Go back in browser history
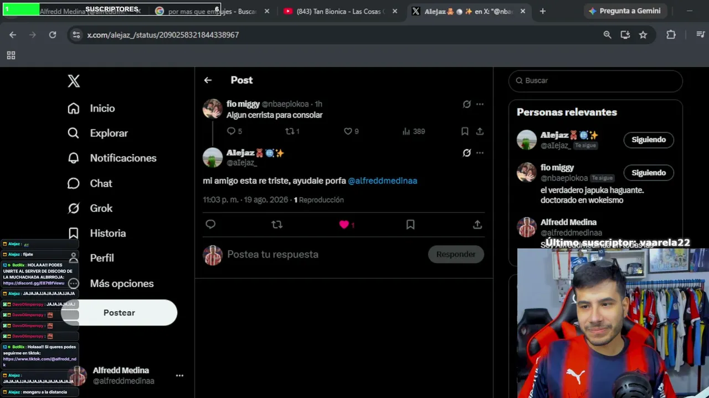The image size is (709, 398). point(13,35)
